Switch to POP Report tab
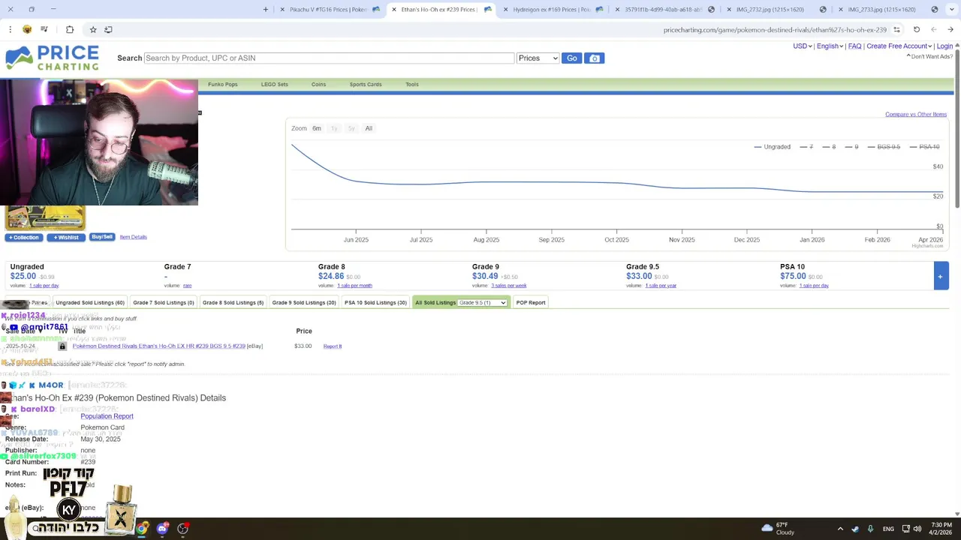Screen dimensions: 961x540 (531, 302)
